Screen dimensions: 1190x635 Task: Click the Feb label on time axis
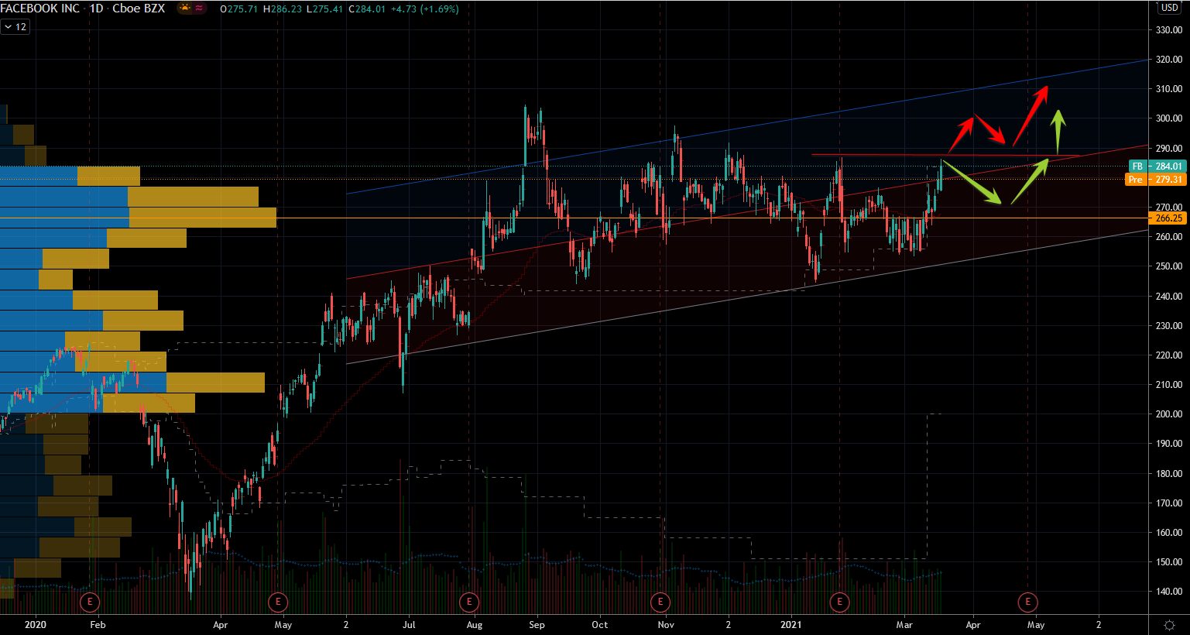[x=98, y=624]
